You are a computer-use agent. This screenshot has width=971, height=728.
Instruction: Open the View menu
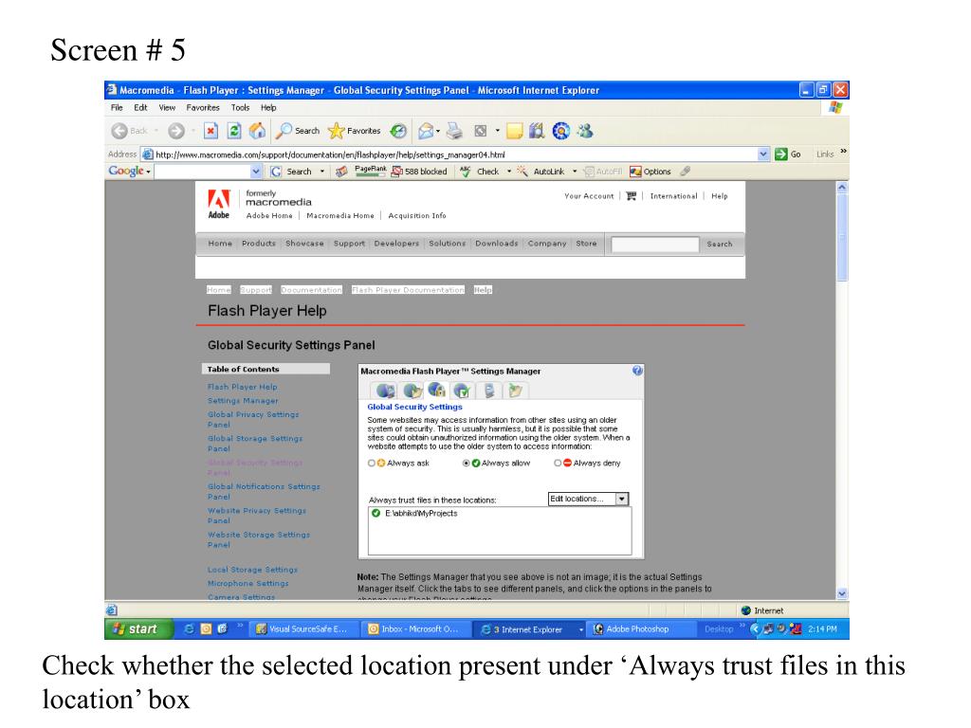tap(167, 108)
